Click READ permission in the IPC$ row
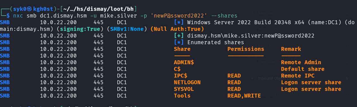Image resolution: width=357 pixels, height=107 pixels. pyautogui.click(x=234, y=76)
